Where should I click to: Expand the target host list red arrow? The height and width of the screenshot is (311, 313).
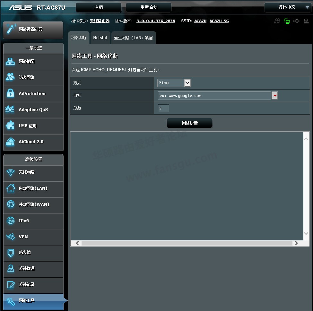275,95
